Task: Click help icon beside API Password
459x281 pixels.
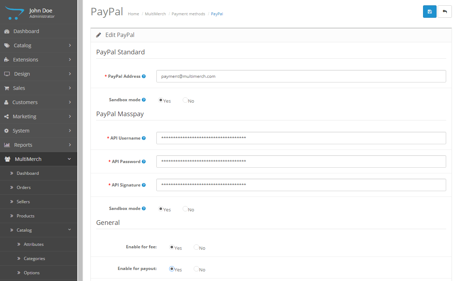Action: (x=144, y=162)
